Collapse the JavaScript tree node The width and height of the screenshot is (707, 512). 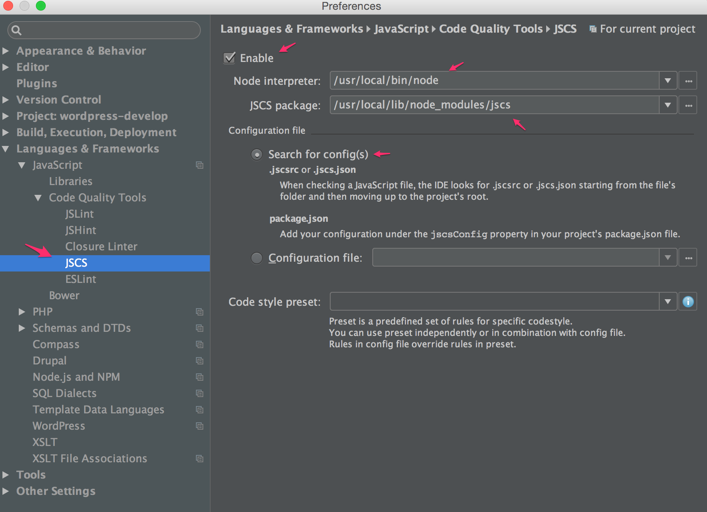click(22, 165)
